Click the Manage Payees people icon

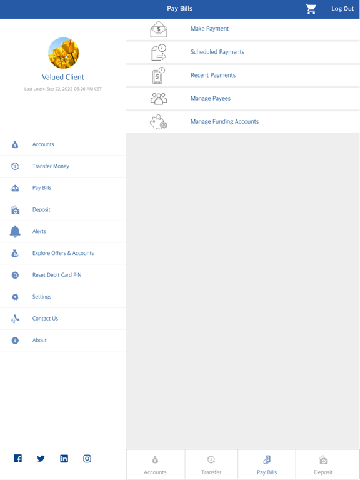pyautogui.click(x=159, y=99)
